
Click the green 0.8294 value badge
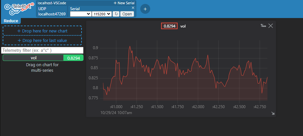(x=73, y=58)
